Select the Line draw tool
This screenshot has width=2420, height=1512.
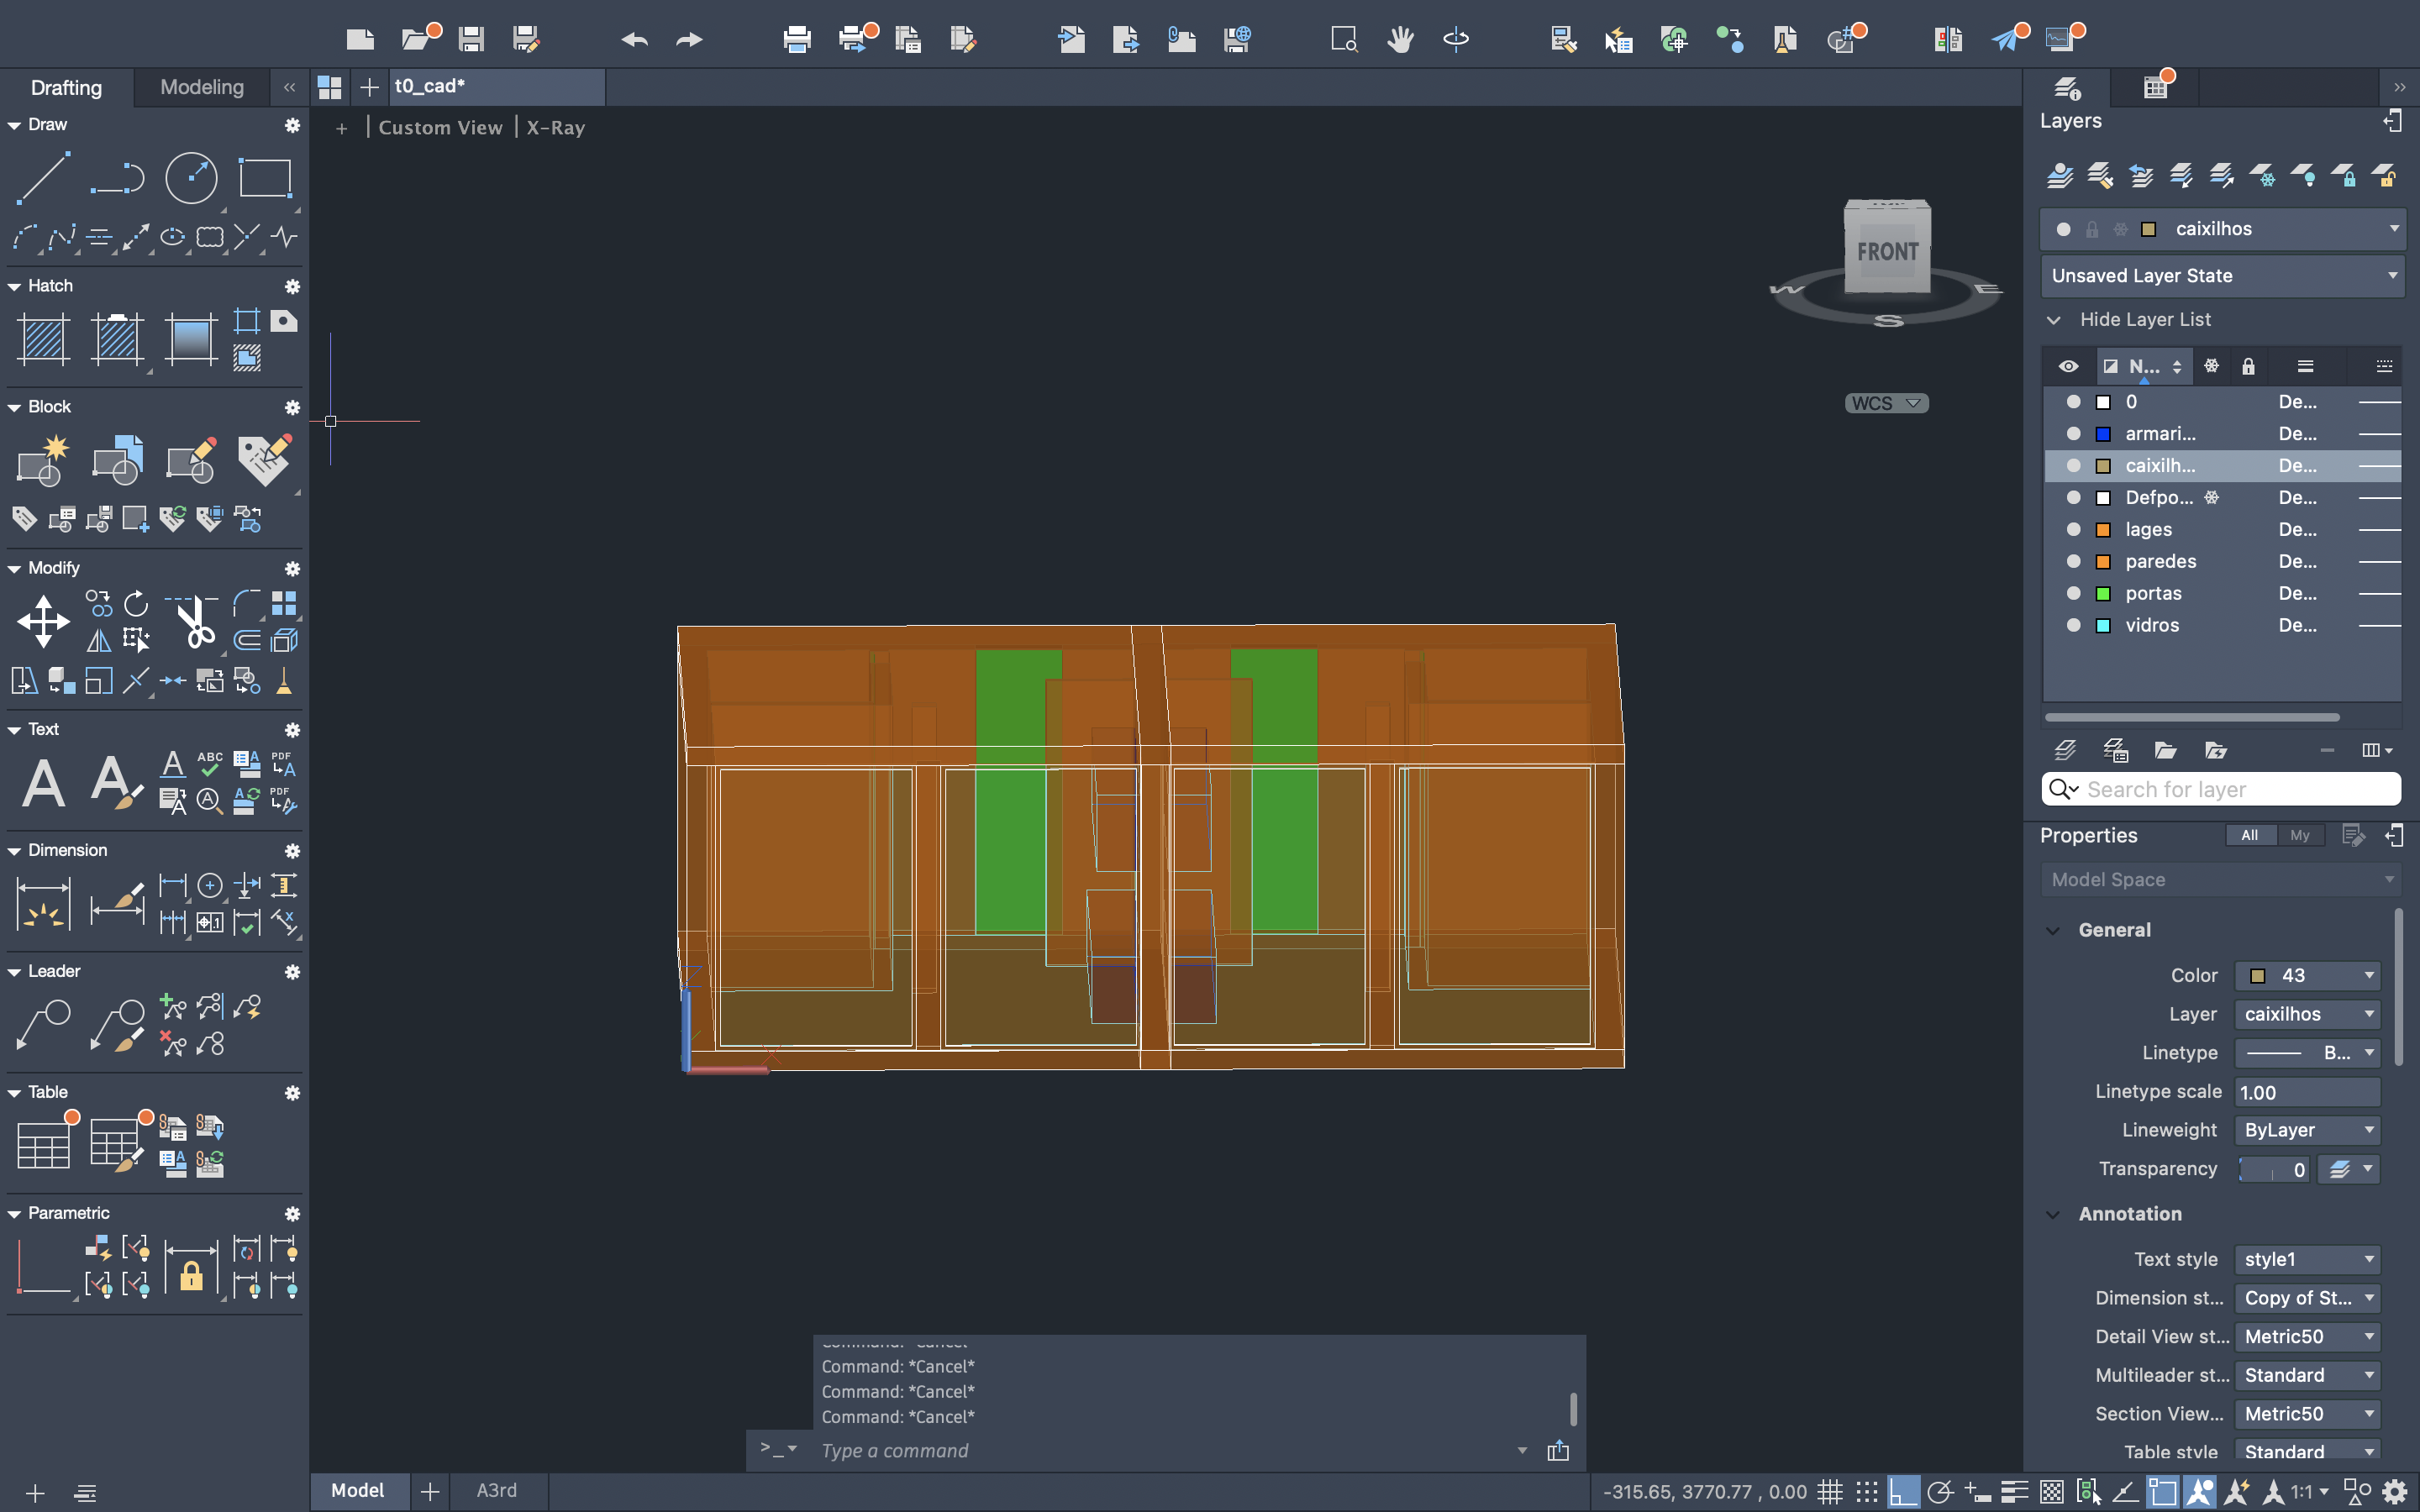[43, 179]
